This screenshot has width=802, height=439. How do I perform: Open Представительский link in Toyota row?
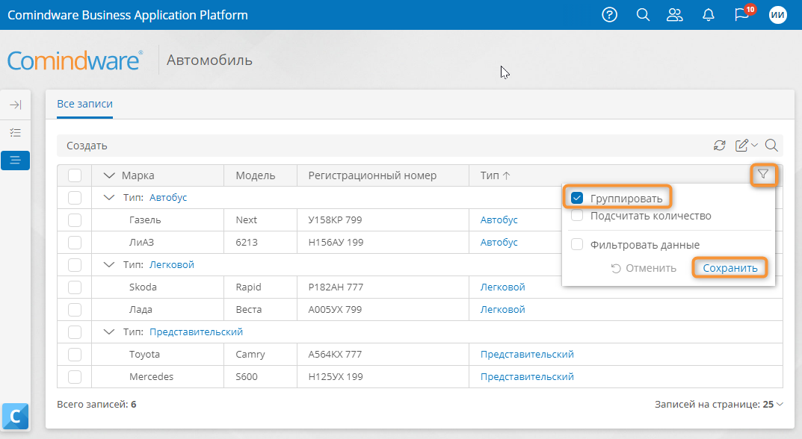[527, 354]
